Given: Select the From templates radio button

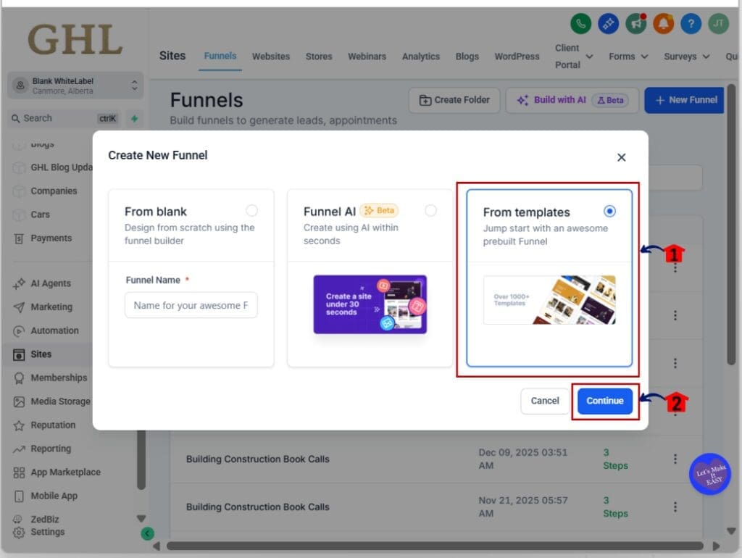Looking at the screenshot, I should pyautogui.click(x=609, y=211).
